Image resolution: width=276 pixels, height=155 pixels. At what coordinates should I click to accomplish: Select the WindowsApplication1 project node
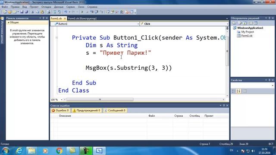tap(250, 28)
